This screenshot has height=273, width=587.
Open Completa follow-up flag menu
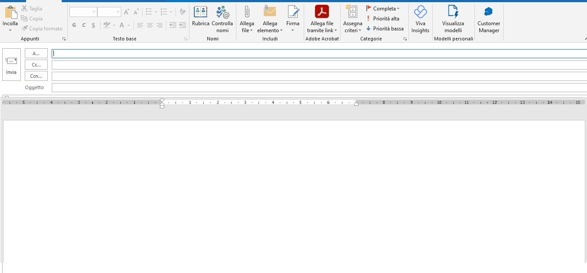383,9
